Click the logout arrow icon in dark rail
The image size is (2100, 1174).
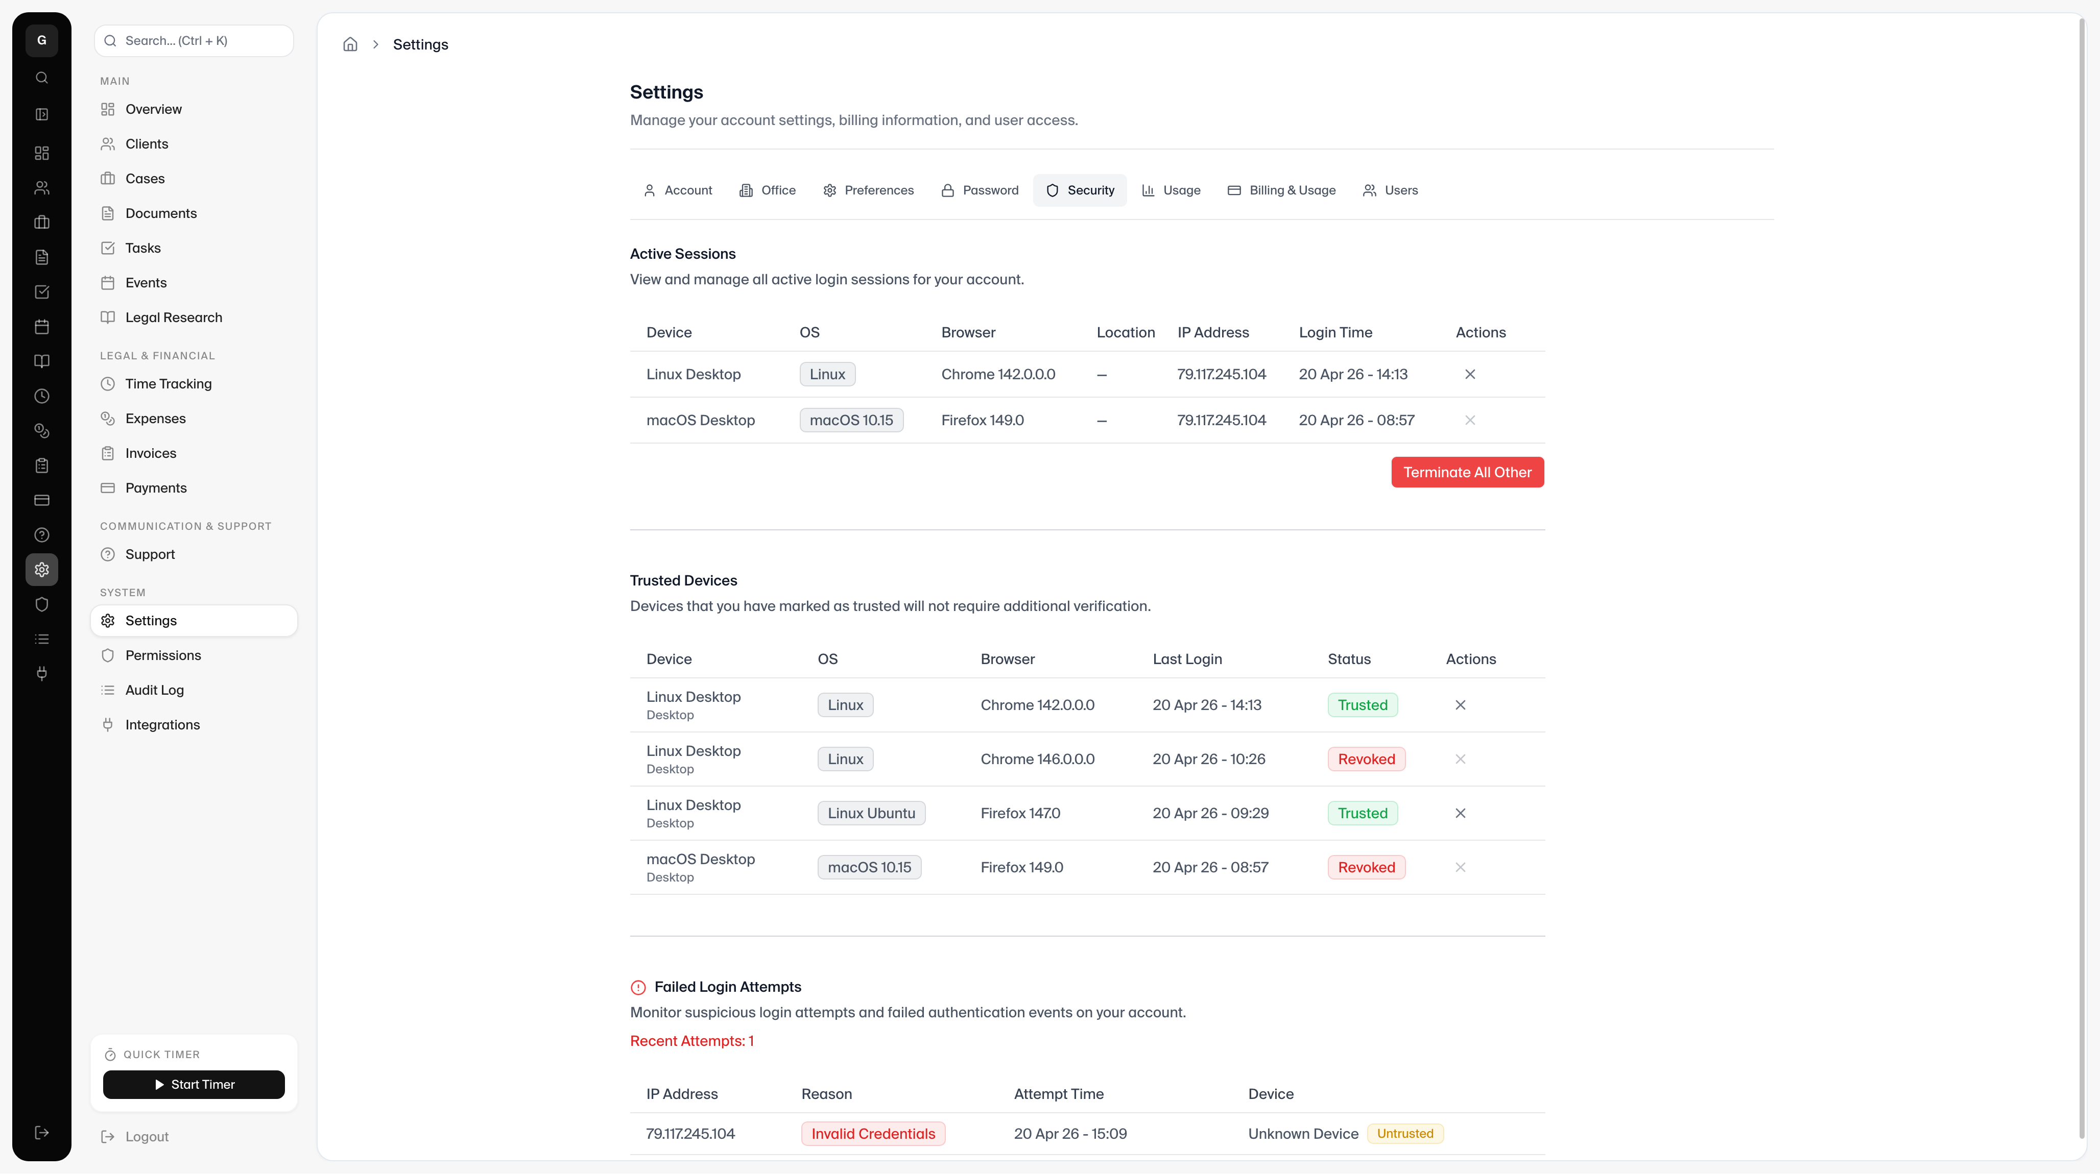coord(41,1133)
